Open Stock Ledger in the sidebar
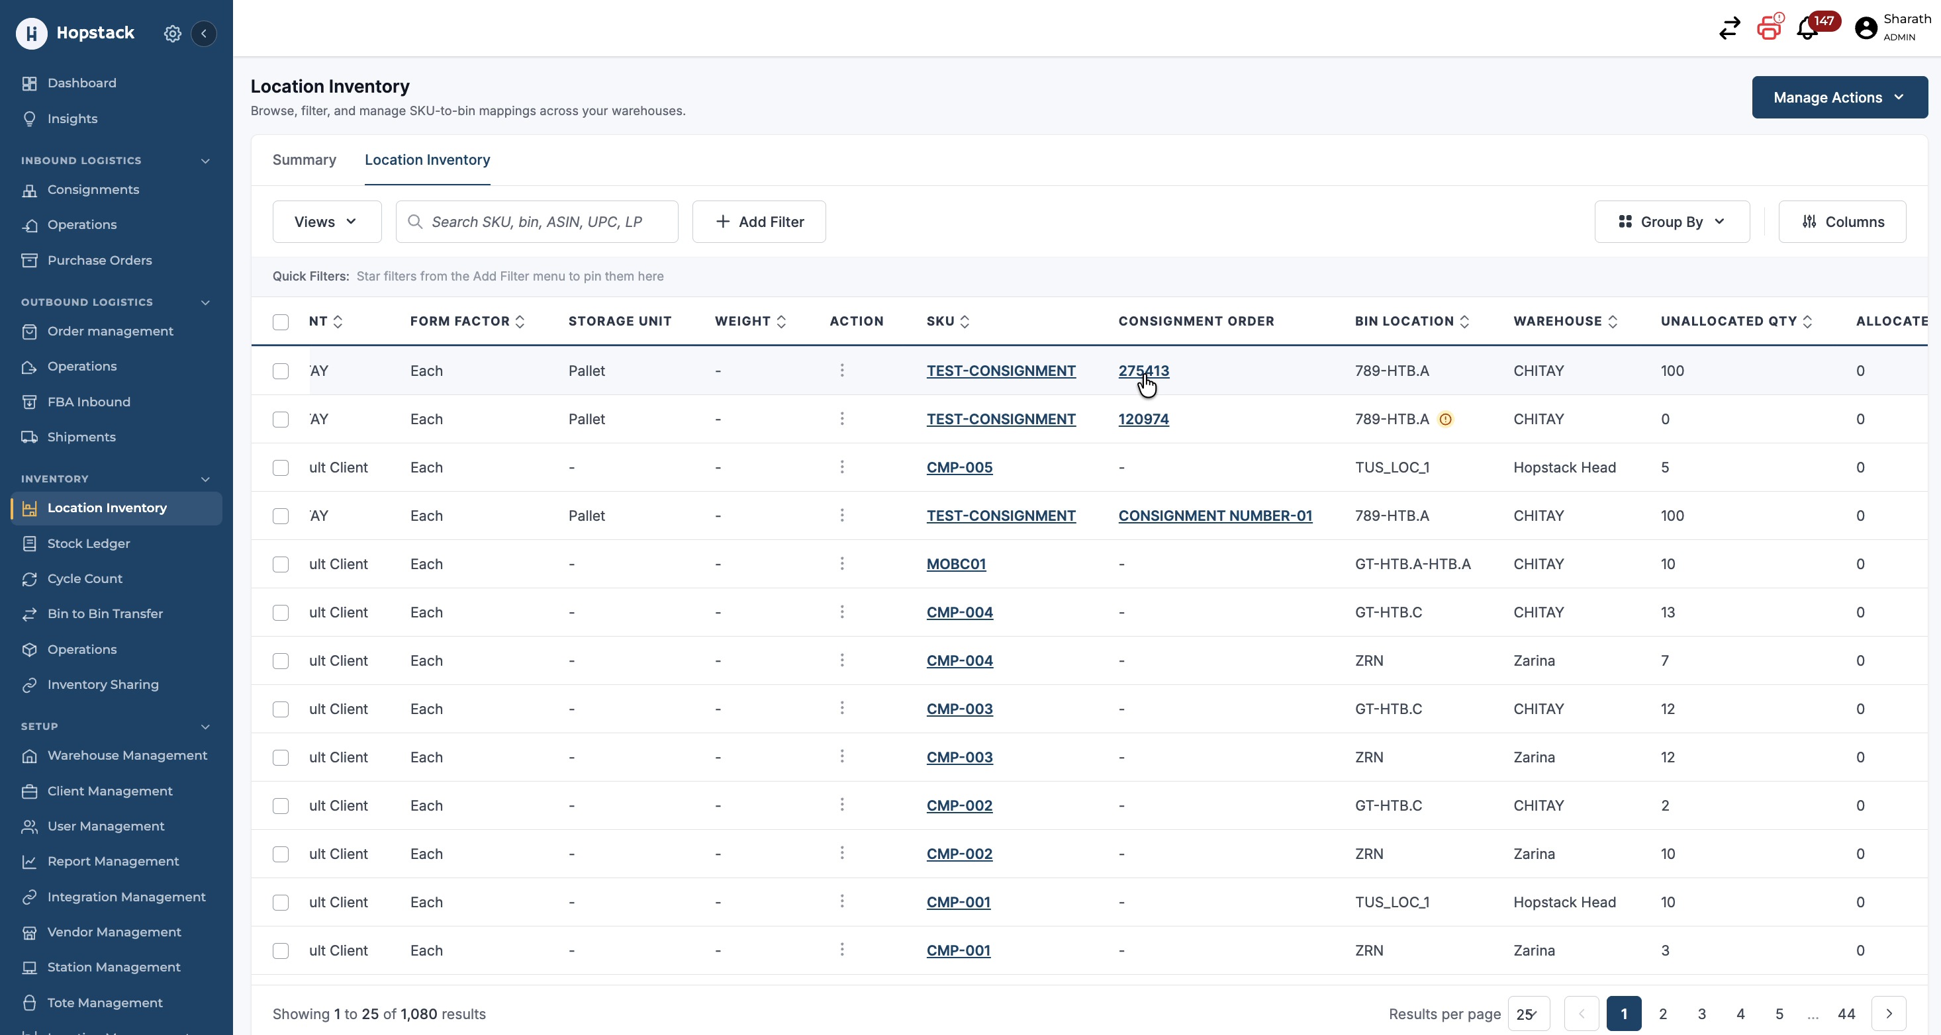 tap(88, 543)
